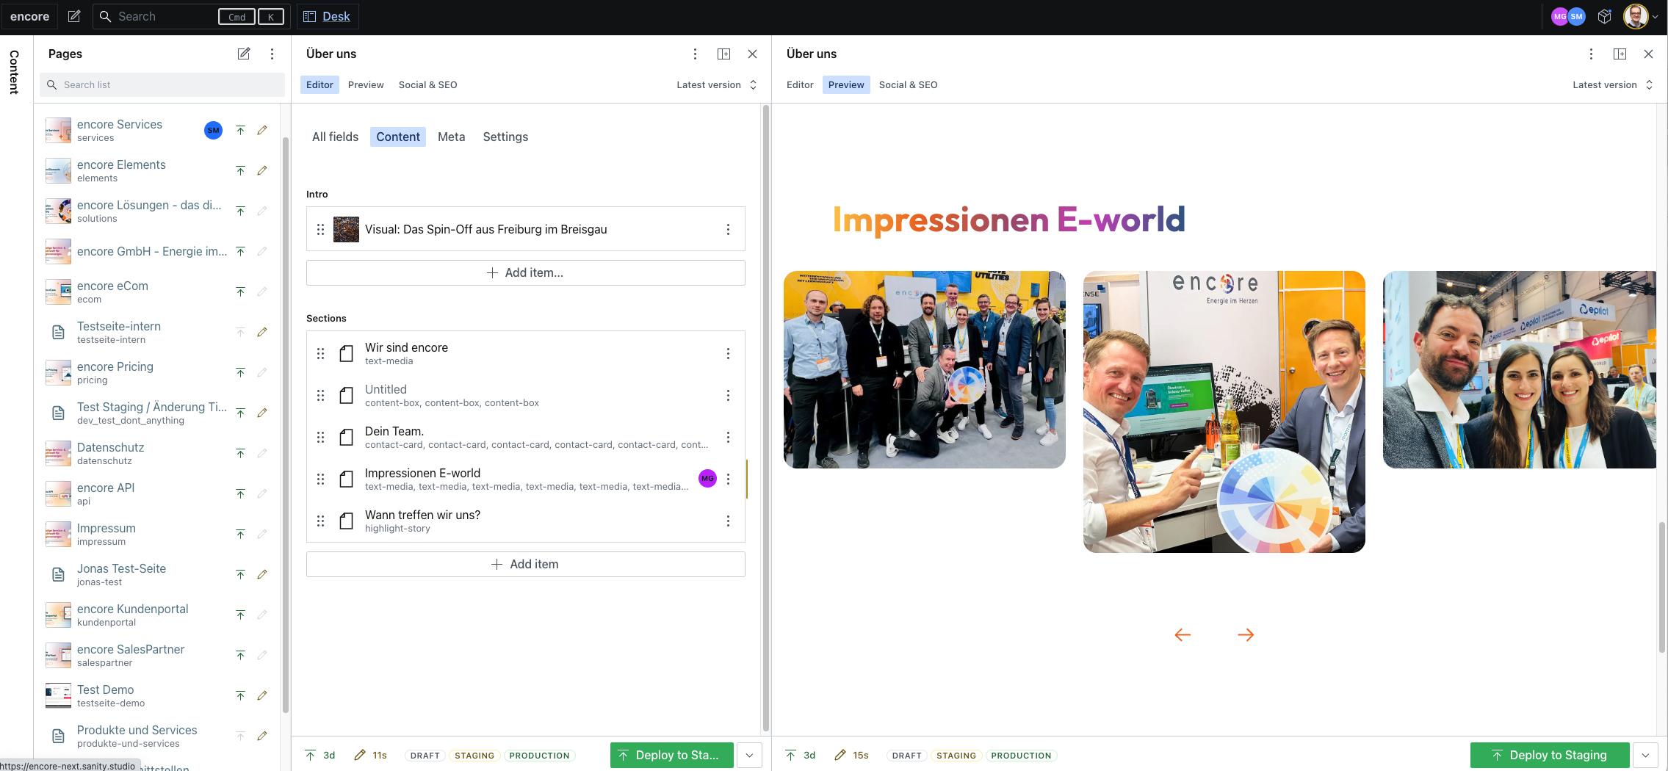Screen dimensions: 1668x771
Task: Split the right Über uns pane
Action: click(x=1620, y=54)
